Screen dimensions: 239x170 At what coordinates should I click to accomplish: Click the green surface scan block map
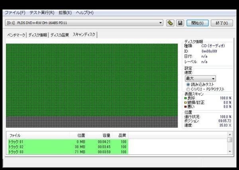(92, 85)
